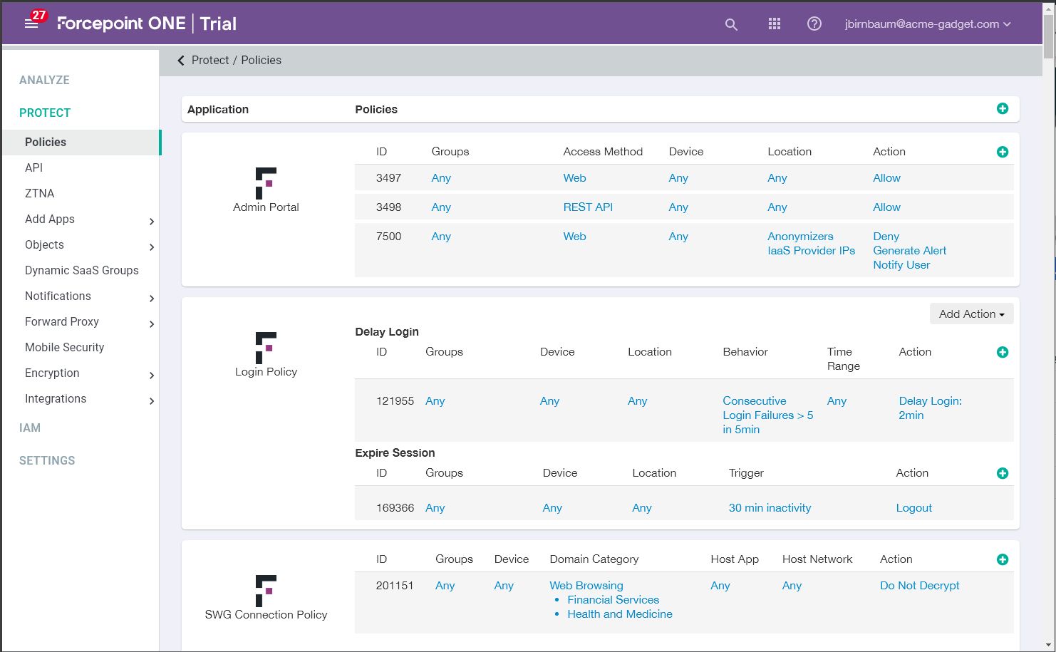Add a new application with the top green plus
1056x652 pixels.
(x=1003, y=108)
